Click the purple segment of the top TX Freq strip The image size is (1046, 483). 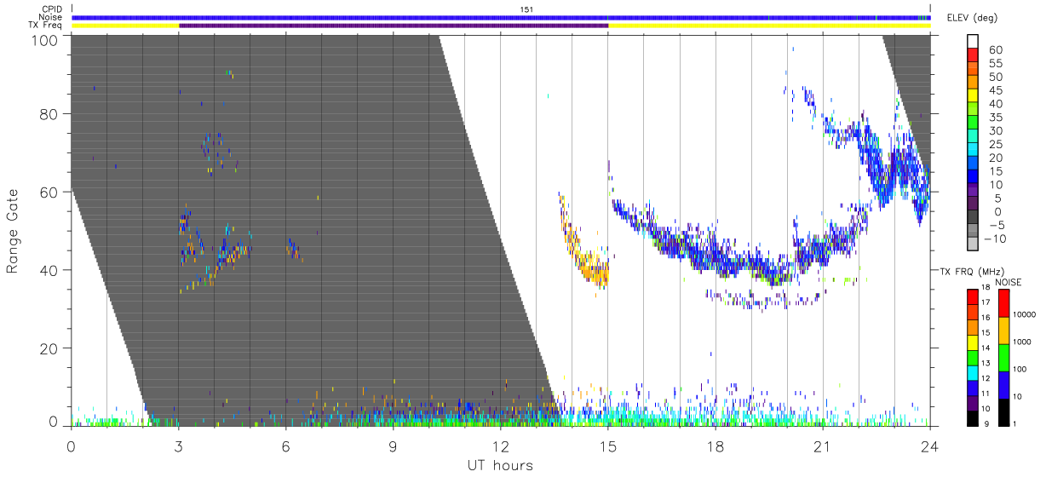pyautogui.click(x=394, y=26)
